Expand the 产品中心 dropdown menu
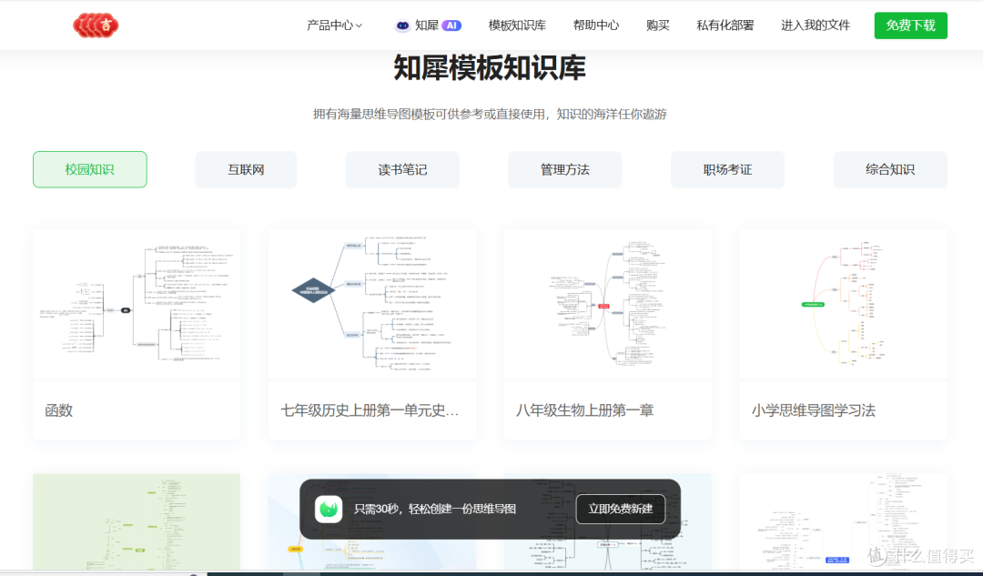Viewport: 983px width, 576px height. pos(334,25)
